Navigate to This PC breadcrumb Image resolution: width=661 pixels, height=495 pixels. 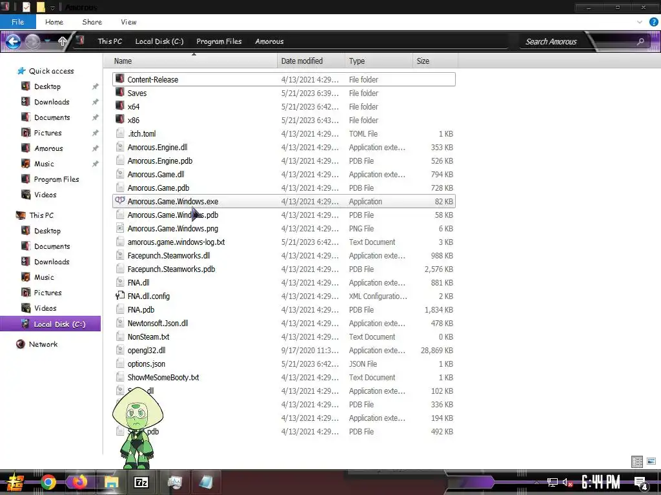coord(110,41)
